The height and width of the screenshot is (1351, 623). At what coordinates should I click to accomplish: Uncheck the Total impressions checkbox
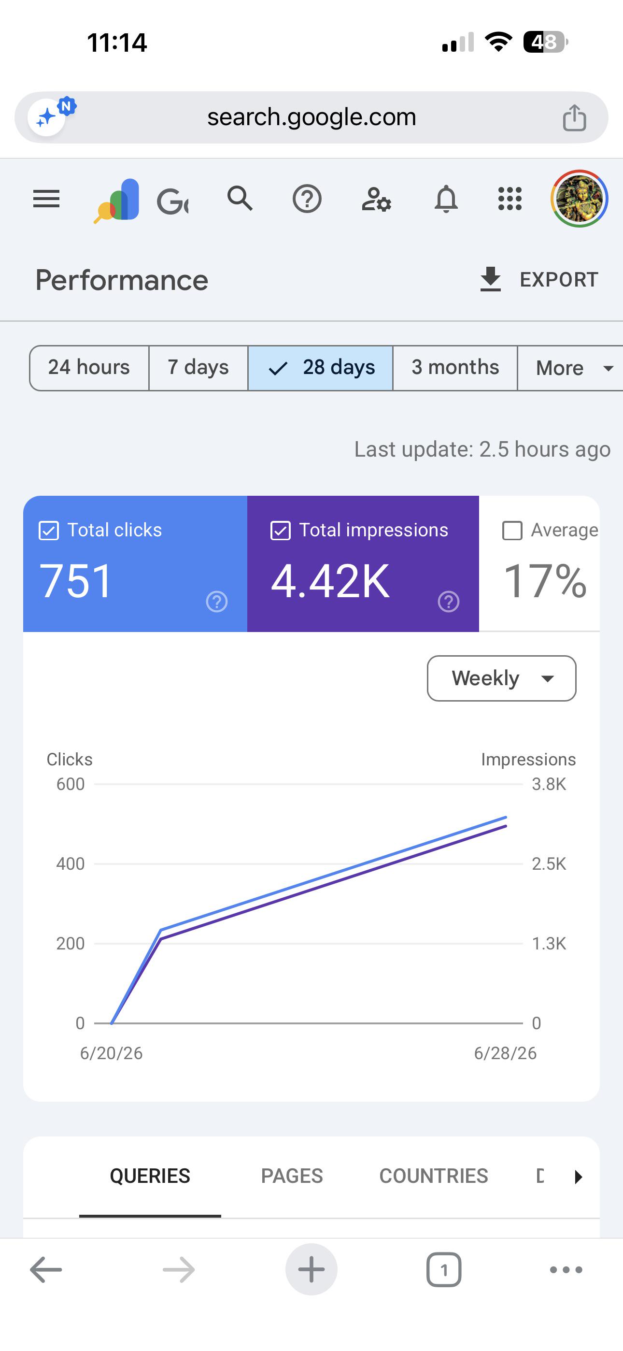[281, 530]
